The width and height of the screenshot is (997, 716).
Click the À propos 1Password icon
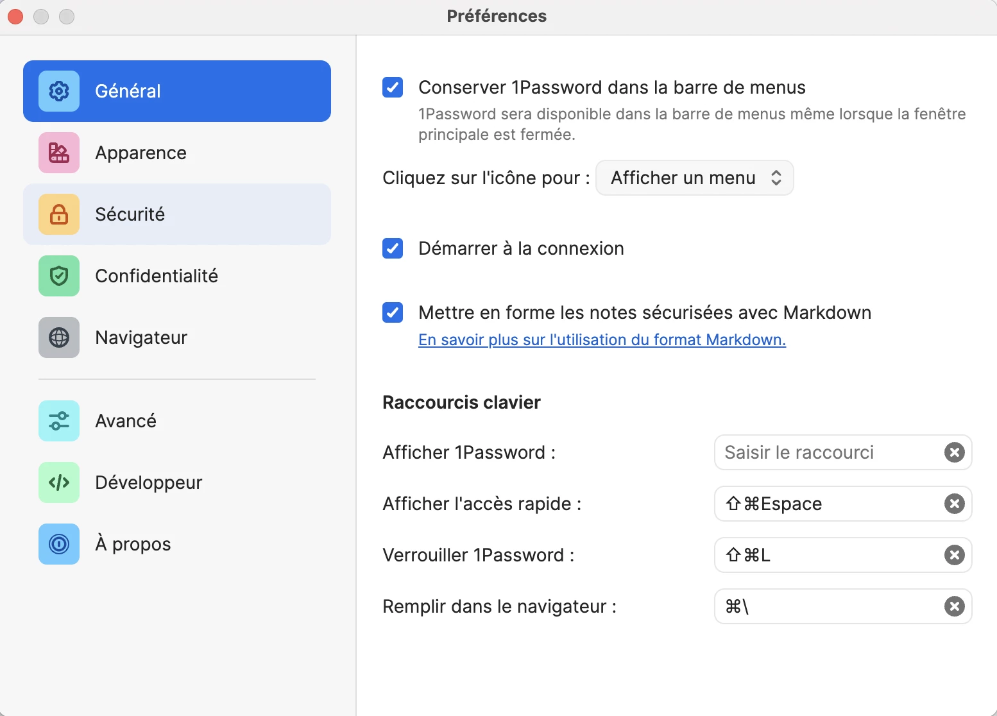[59, 544]
